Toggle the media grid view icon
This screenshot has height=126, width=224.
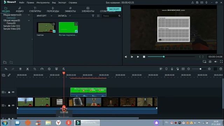pyautogui.click(x=98, y=16)
